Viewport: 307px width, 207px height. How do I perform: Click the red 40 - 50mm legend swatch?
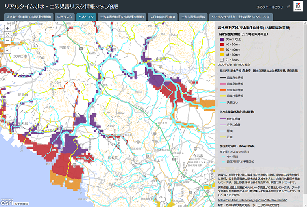click(222, 45)
